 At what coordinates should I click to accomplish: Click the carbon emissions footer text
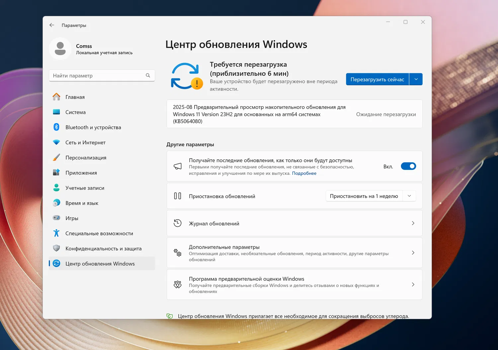(x=293, y=316)
